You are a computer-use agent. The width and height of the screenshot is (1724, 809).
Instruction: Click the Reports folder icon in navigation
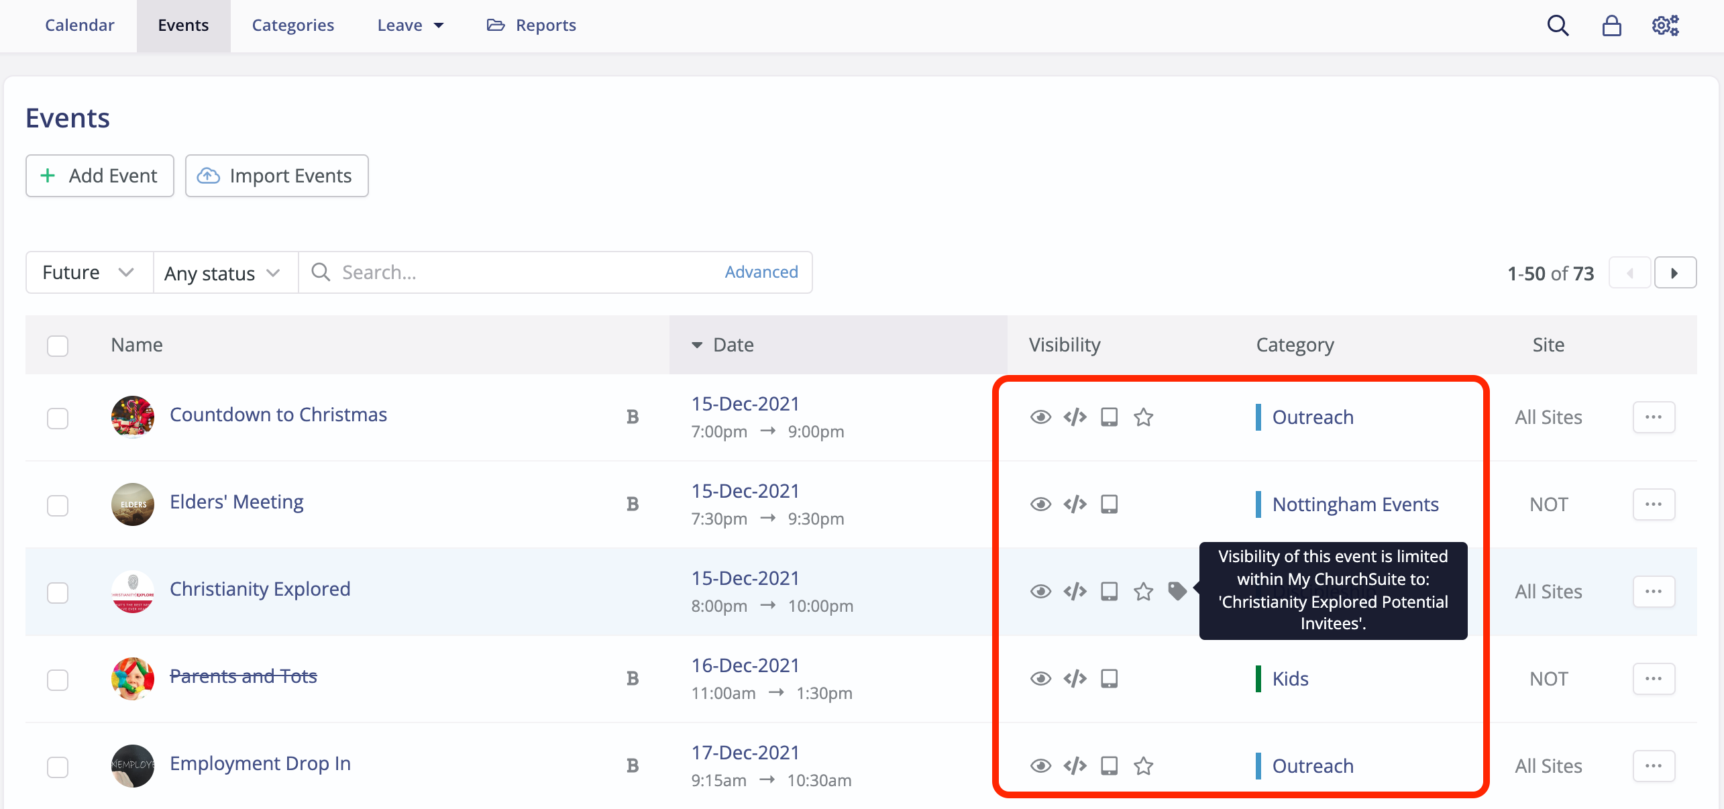point(495,25)
